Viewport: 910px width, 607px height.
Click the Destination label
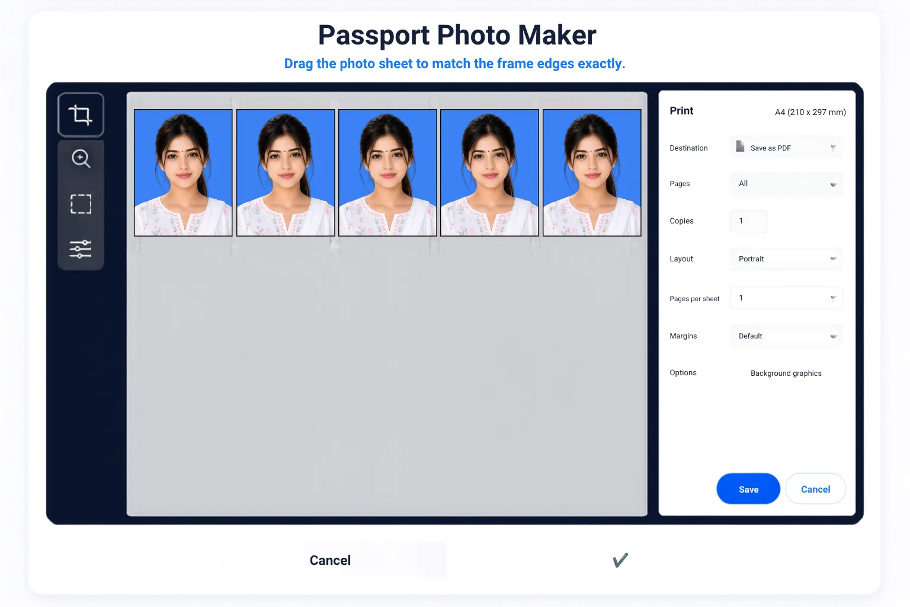coord(688,148)
